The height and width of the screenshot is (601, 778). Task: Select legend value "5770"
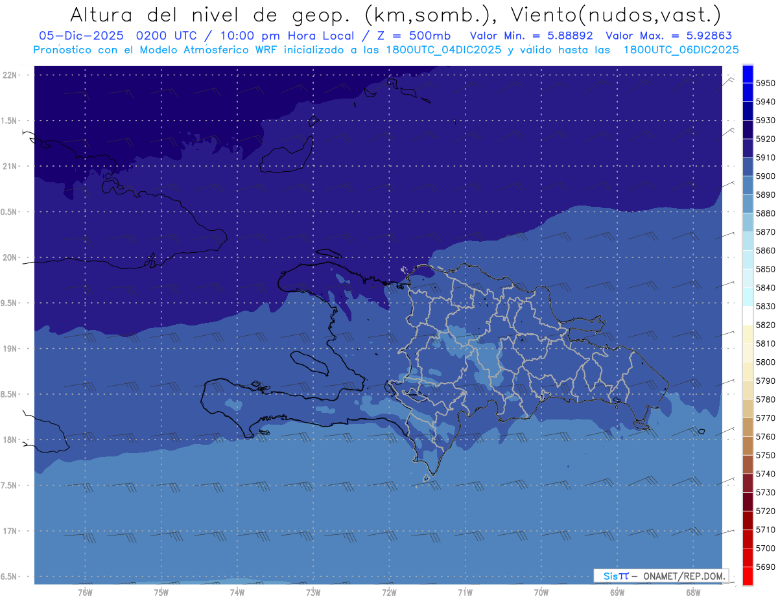point(766,418)
